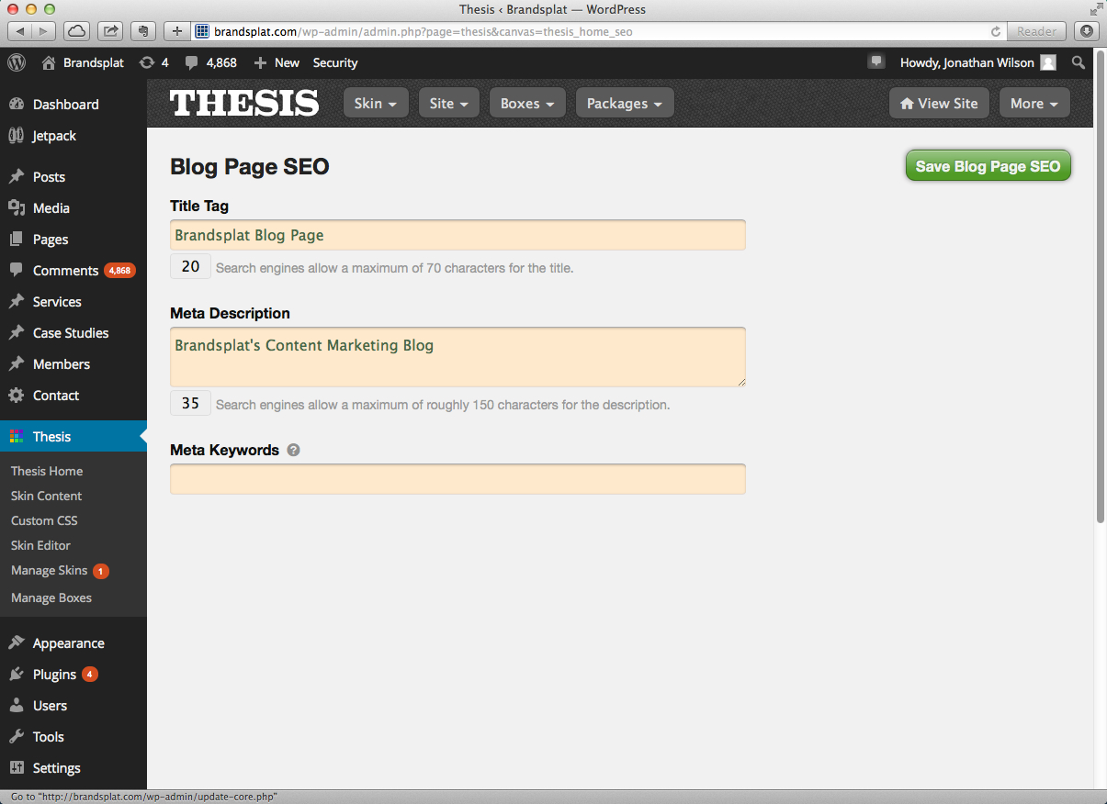
Task: Open Manage Boxes submenu link
Action: [x=51, y=597]
